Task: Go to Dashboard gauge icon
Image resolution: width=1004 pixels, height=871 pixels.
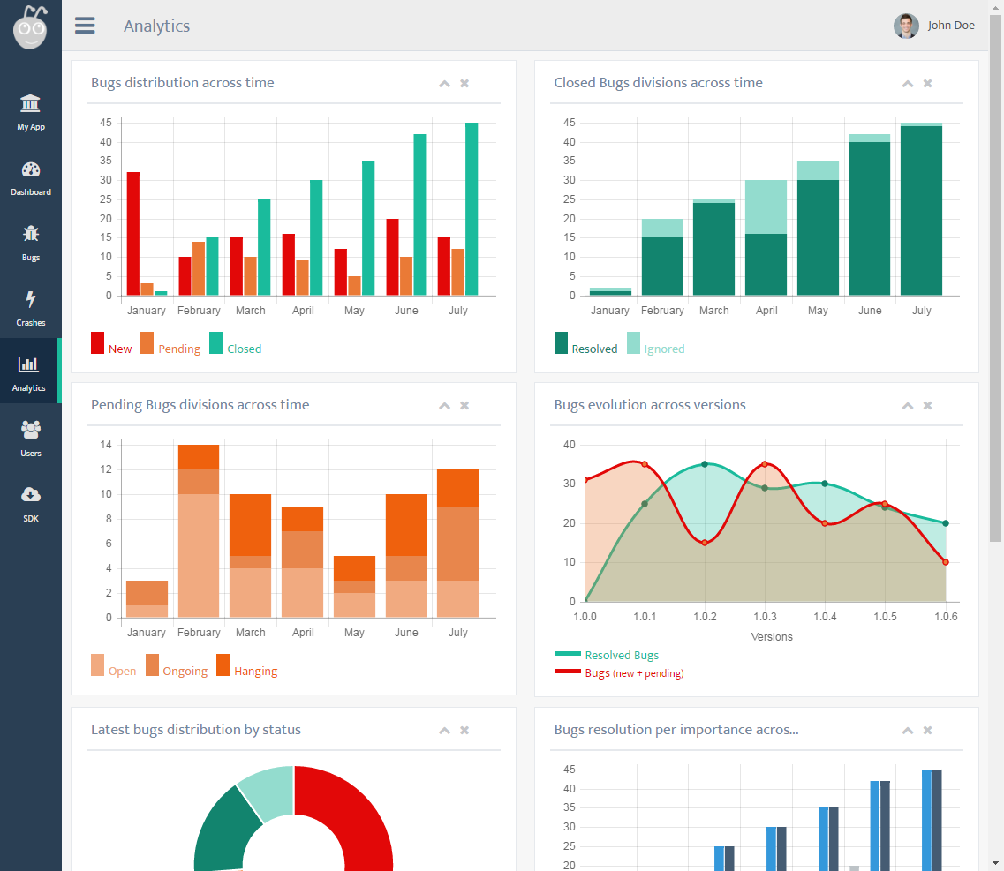Action: (x=31, y=169)
